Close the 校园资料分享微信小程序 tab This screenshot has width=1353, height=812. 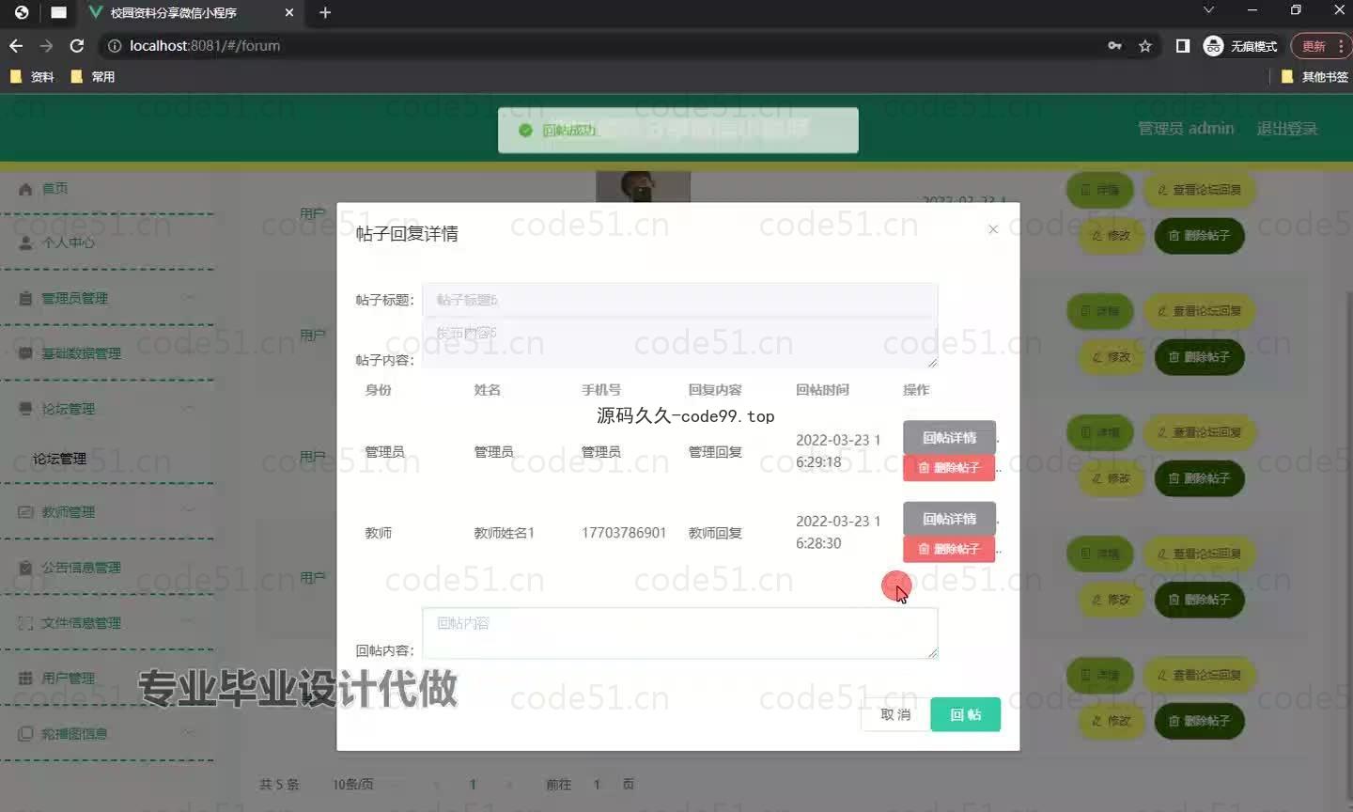pyautogui.click(x=289, y=12)
